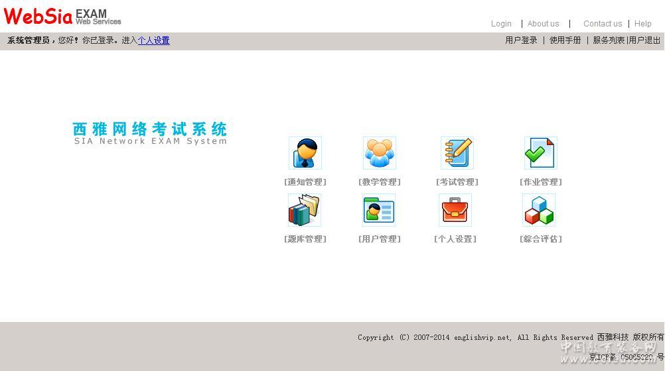This screenshot has width=665, height=371.
Task: Click the WebSia EXAM logo
Action: 62,16
